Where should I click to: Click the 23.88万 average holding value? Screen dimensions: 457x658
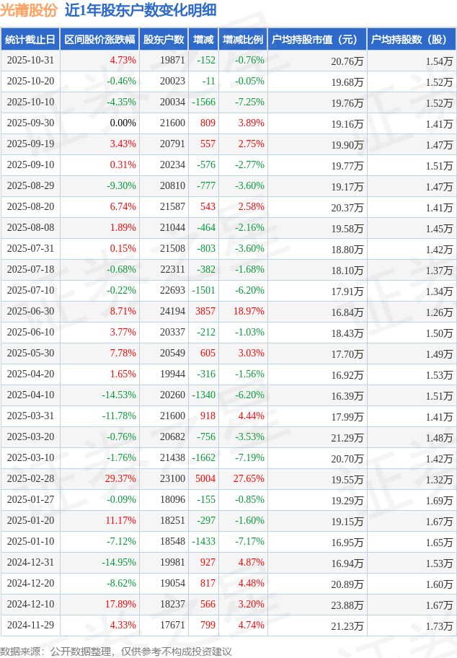[347, 605]
